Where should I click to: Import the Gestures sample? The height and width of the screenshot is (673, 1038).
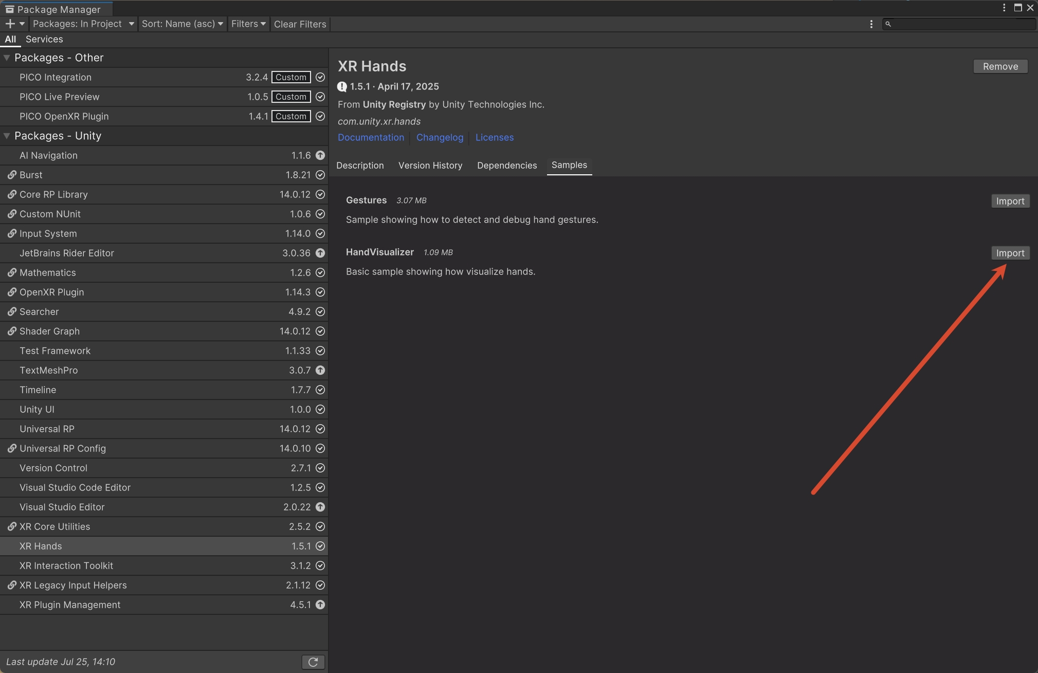click(x=1010, y=201)
